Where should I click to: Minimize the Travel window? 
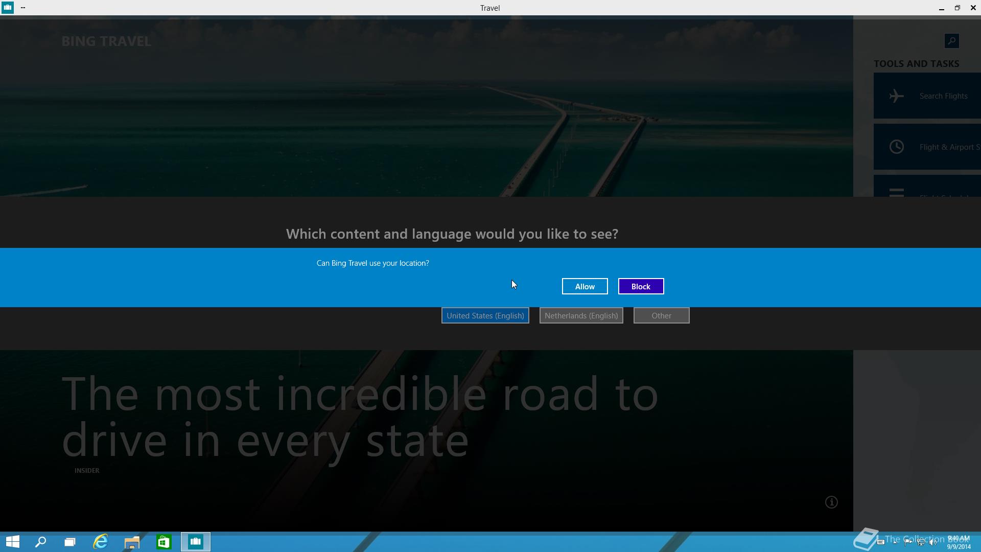tap(941, 8)
